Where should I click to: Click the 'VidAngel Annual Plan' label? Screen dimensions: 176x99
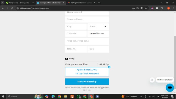76,64
